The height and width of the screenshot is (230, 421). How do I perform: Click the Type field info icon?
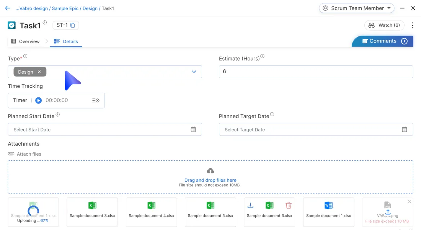point(25,56)
